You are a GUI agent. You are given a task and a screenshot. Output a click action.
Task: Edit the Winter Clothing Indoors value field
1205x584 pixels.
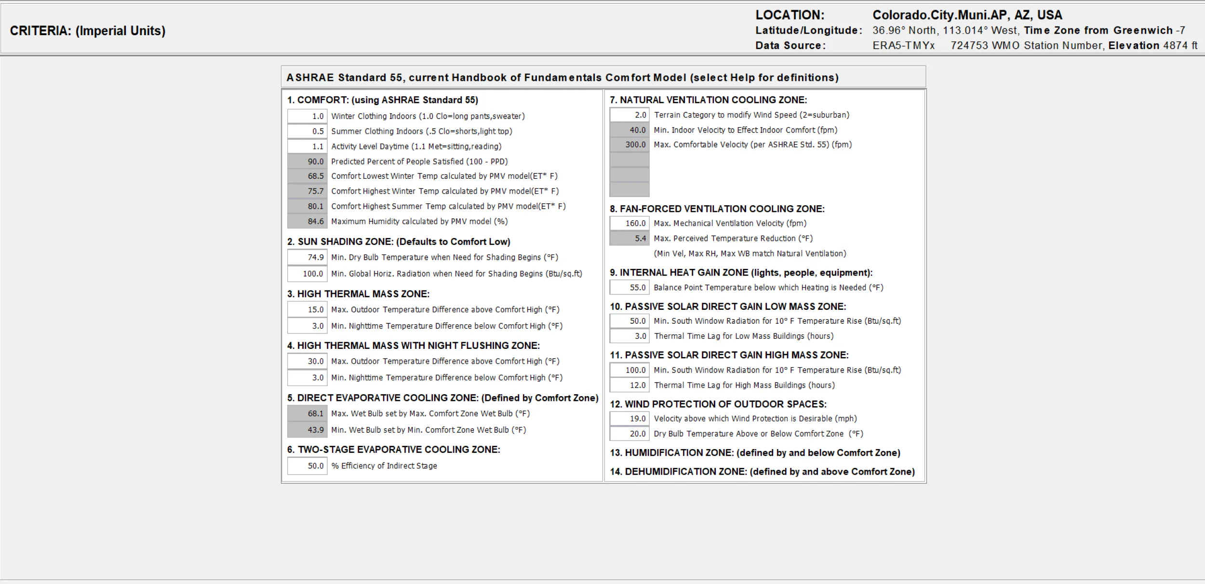coord(307,116)
